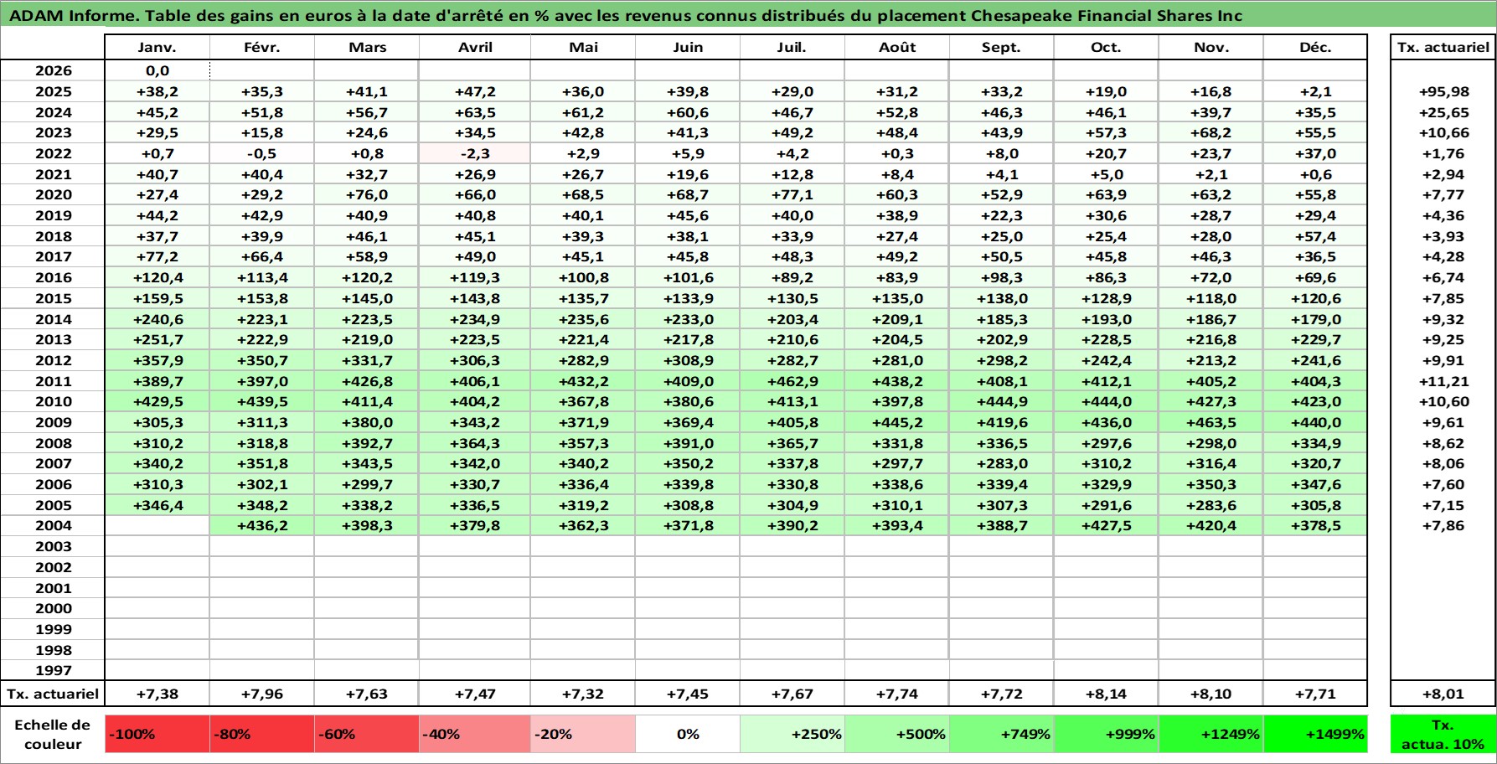Screen dimensions: 1497x764
Task: Click the Tx. actua. 10% green swatch
Action: tap(1443, 734)
